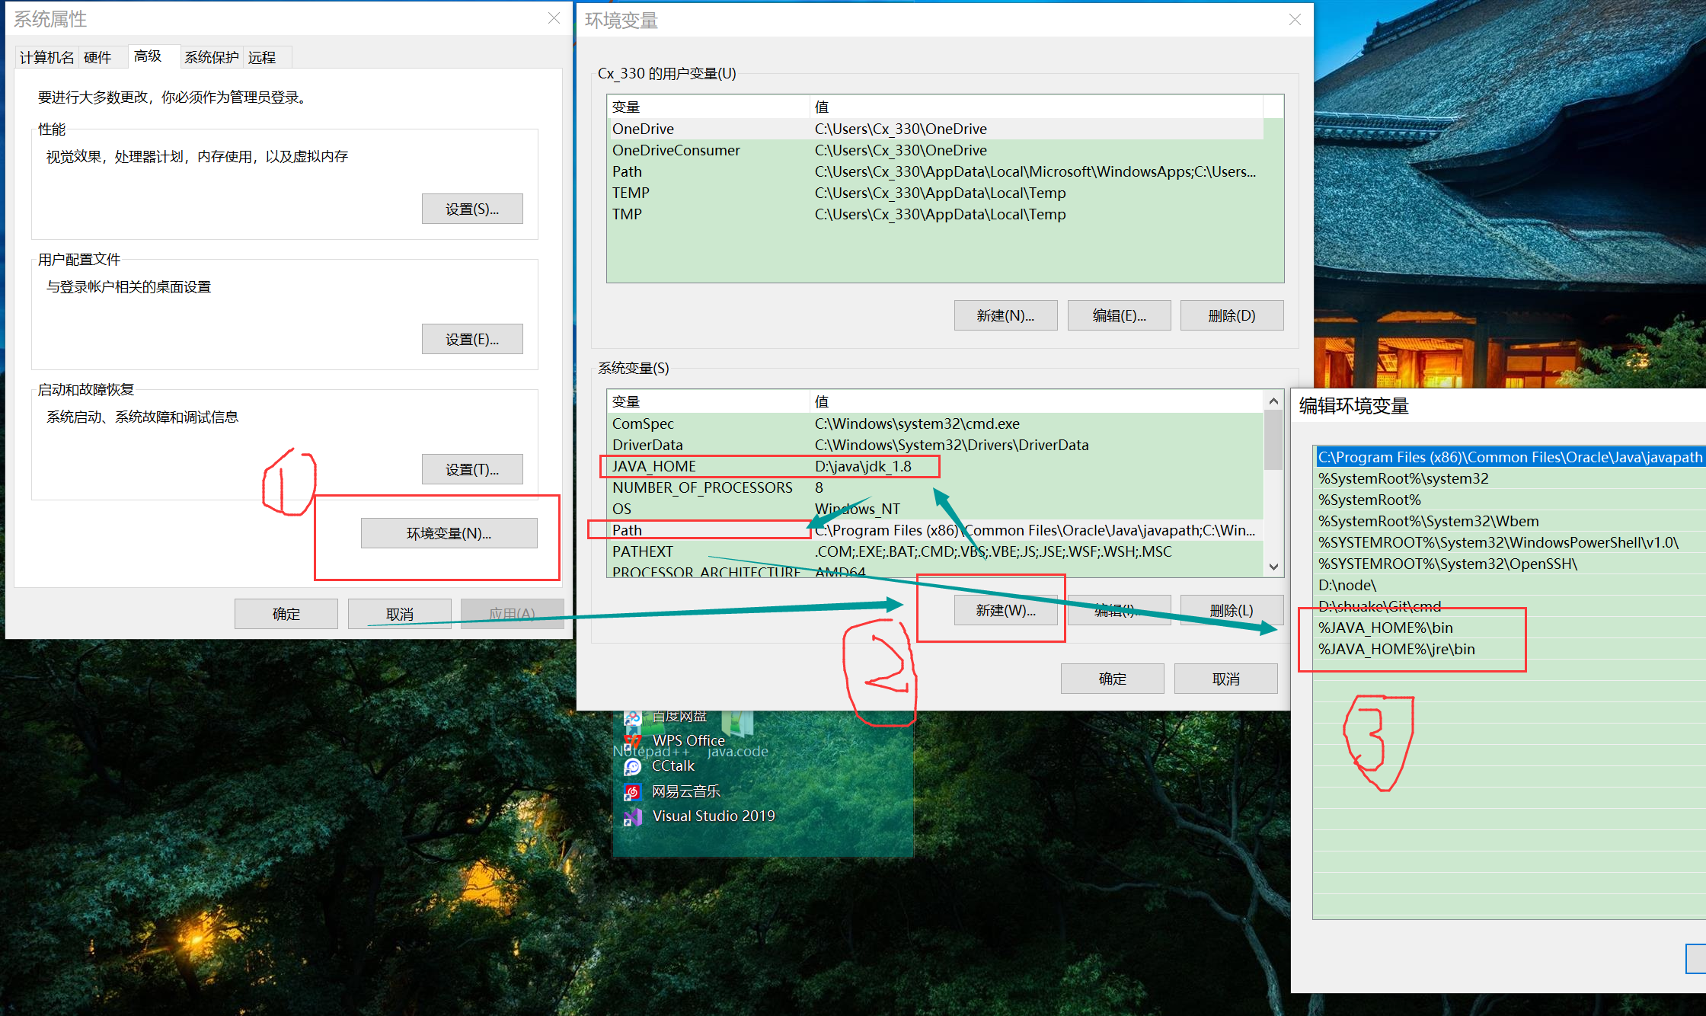The width and height of the screenshot is (1706, 1016).
Task: Open the 系统保护 tab
Action: coord(211,57)
